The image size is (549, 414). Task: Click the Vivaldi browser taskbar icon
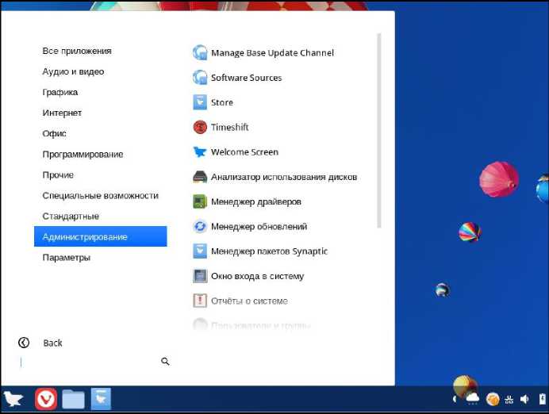46,399
